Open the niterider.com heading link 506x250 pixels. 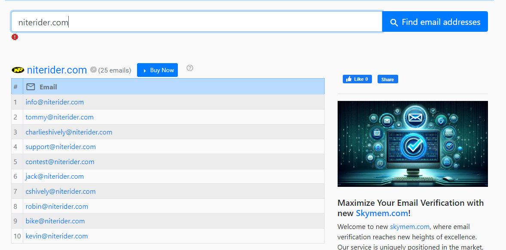(x=57, y=70)
